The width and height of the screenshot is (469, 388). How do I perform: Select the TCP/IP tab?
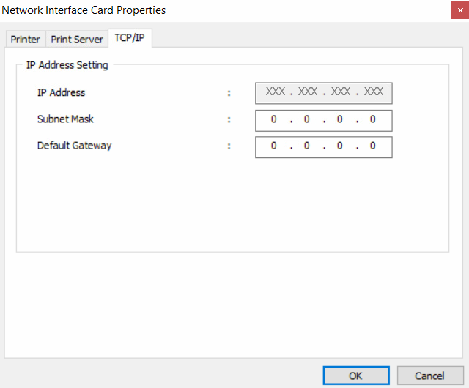coord(130,38)
